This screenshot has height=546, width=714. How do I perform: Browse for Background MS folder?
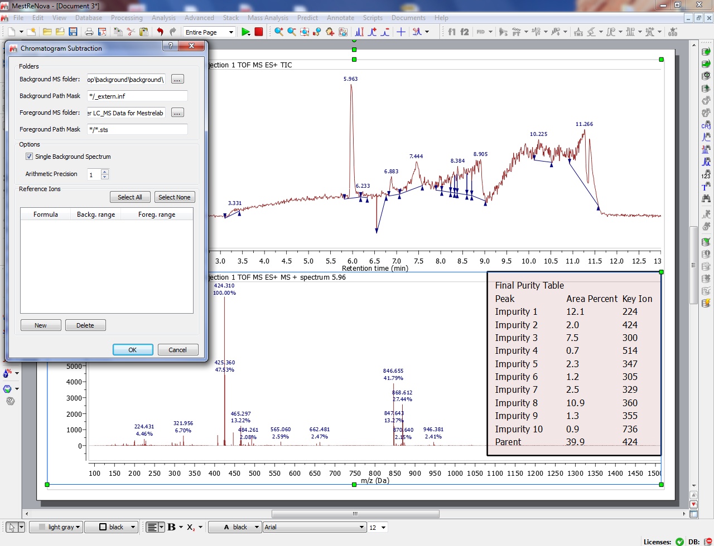click(x=177, y=80)
